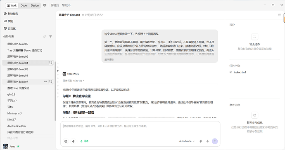
Task: Jump to the filled conversation timeline dot
Action: (58, 71)
